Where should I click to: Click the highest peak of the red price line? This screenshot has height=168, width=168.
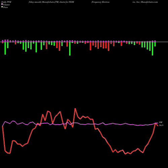[75, 109]
